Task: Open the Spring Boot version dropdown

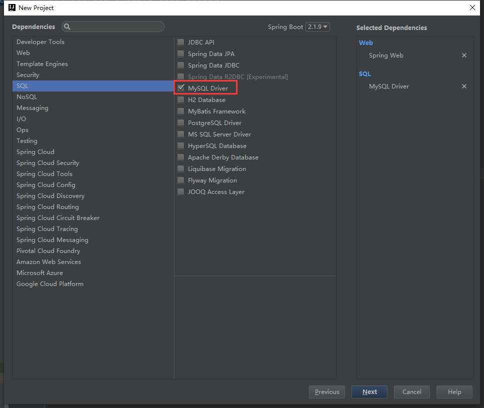Action: [x=317, y=27]
